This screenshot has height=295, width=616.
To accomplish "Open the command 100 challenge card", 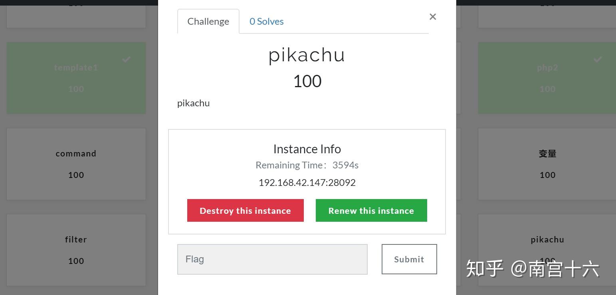I will tap(76, 164).
